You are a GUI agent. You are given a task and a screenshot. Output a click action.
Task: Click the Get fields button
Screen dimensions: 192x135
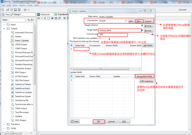coord(148,45)
